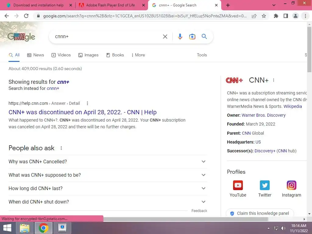Open Chrome's three-dot menu
This screenshot has width=312, height=234.
click(305, 16)
